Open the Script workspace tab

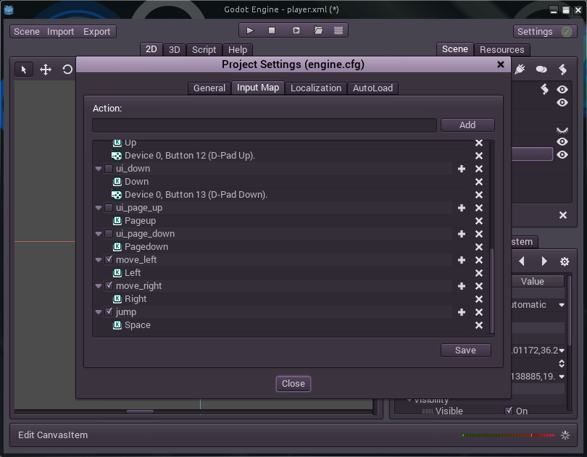204,50
